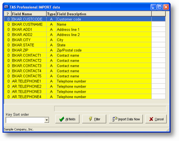The image size is (179, 141).
Task: Click the TAS icon in the title bar
Action: [6, 7]
